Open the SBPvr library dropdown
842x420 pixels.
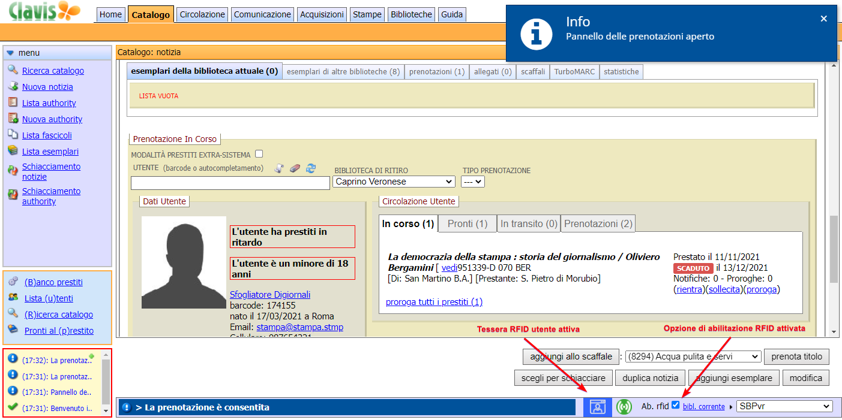coord(784,406)
